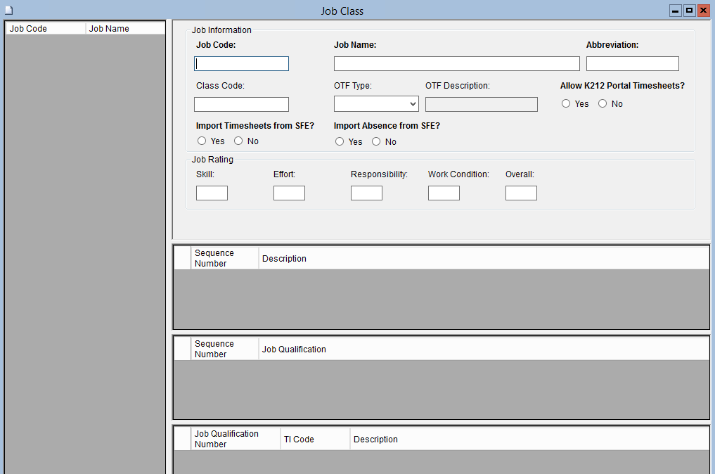Screen dimensions: 715x474
Task: Click the Class Code text field
Action: pyautogui.click(x=241, y=105)
